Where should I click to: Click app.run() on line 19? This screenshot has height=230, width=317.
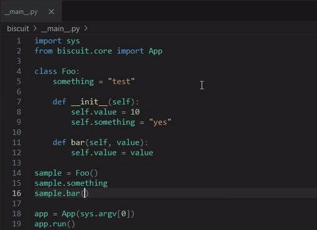tap(54, 224)
